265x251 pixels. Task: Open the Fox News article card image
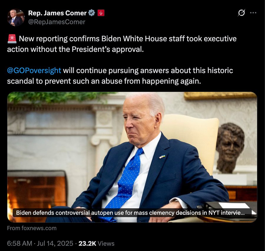click(x=132, y=157)
